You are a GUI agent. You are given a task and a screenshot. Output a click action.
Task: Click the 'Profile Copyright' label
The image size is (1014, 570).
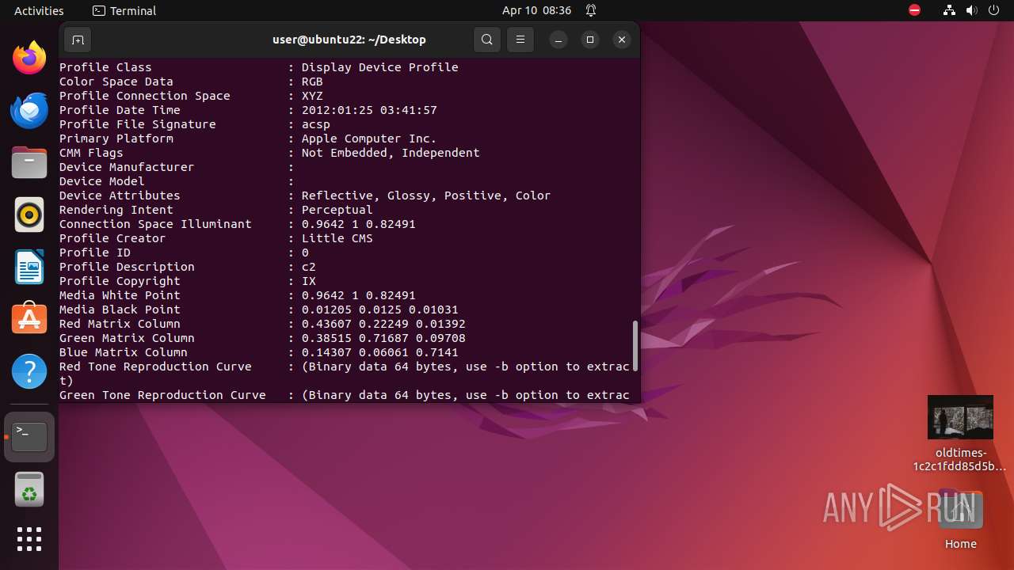tap(120, 281)
